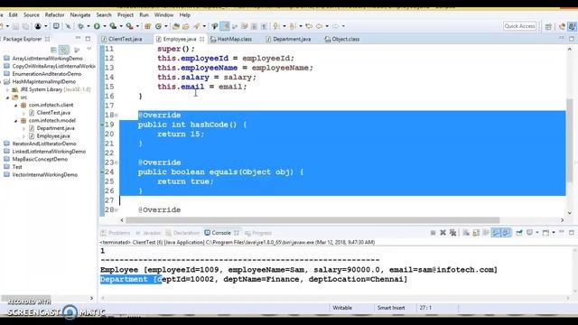
Task: Click the Open Console icon
Action: tap(545, 233)
